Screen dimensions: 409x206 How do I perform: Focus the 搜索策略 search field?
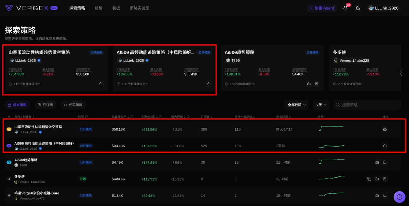click(367, 105)
